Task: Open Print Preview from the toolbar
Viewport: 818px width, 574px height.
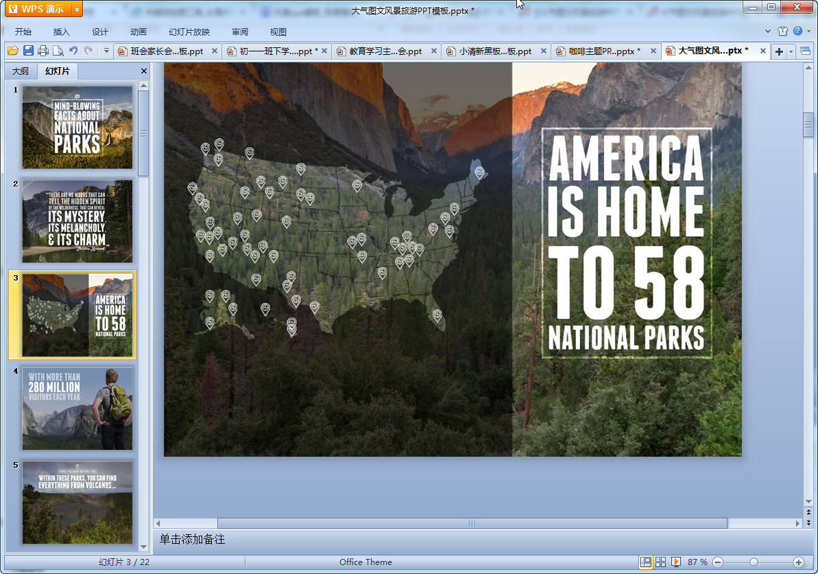Action: [58, 51]
